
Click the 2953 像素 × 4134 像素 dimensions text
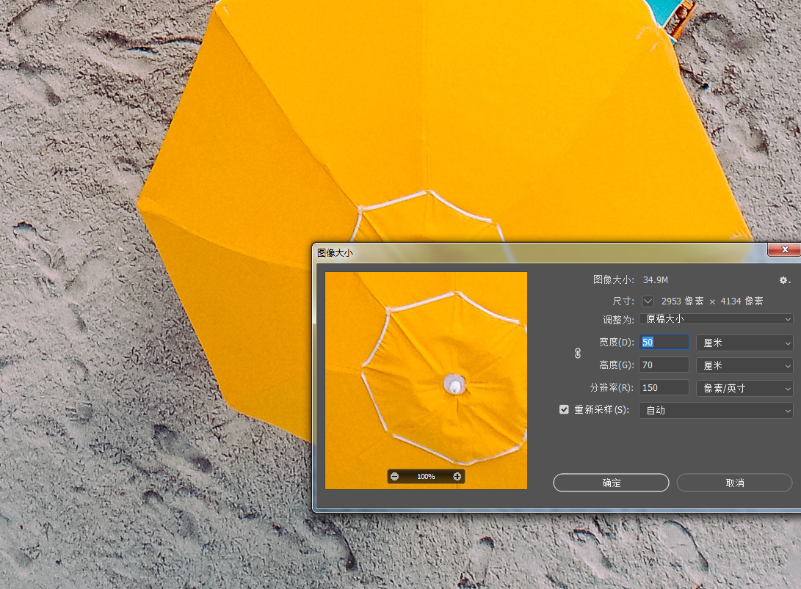pos(712,301)
